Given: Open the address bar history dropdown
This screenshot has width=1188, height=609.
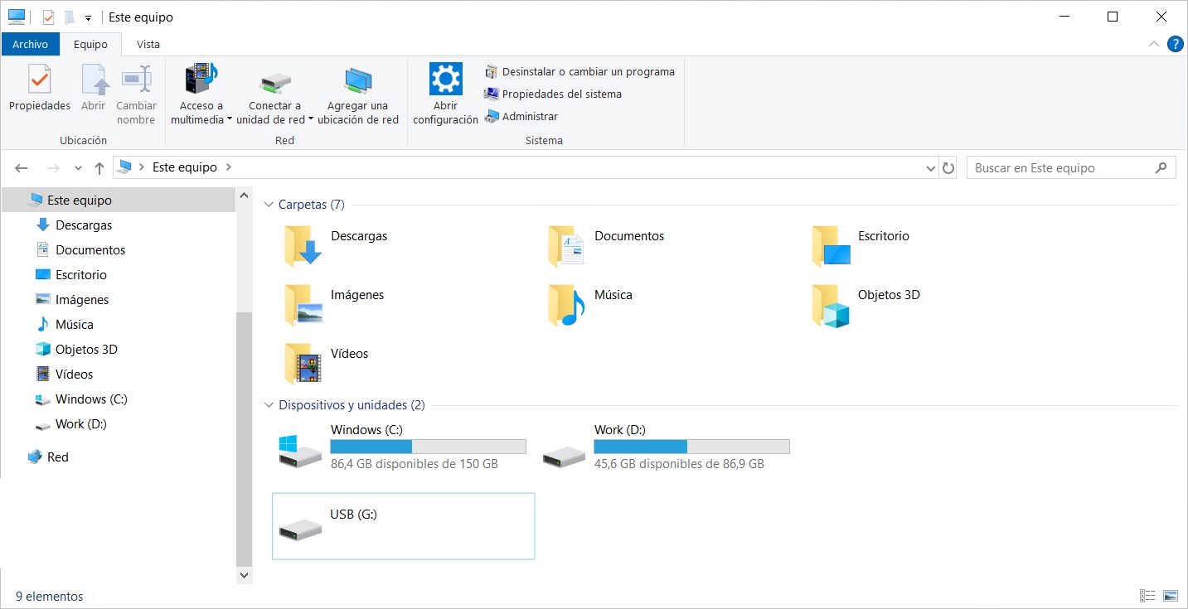Looking at the screenshot, I should 930,168.
